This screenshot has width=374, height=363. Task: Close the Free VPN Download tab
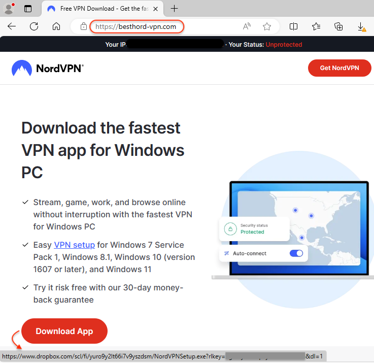155,9
